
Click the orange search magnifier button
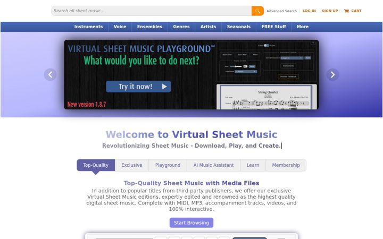pos(257,11)
